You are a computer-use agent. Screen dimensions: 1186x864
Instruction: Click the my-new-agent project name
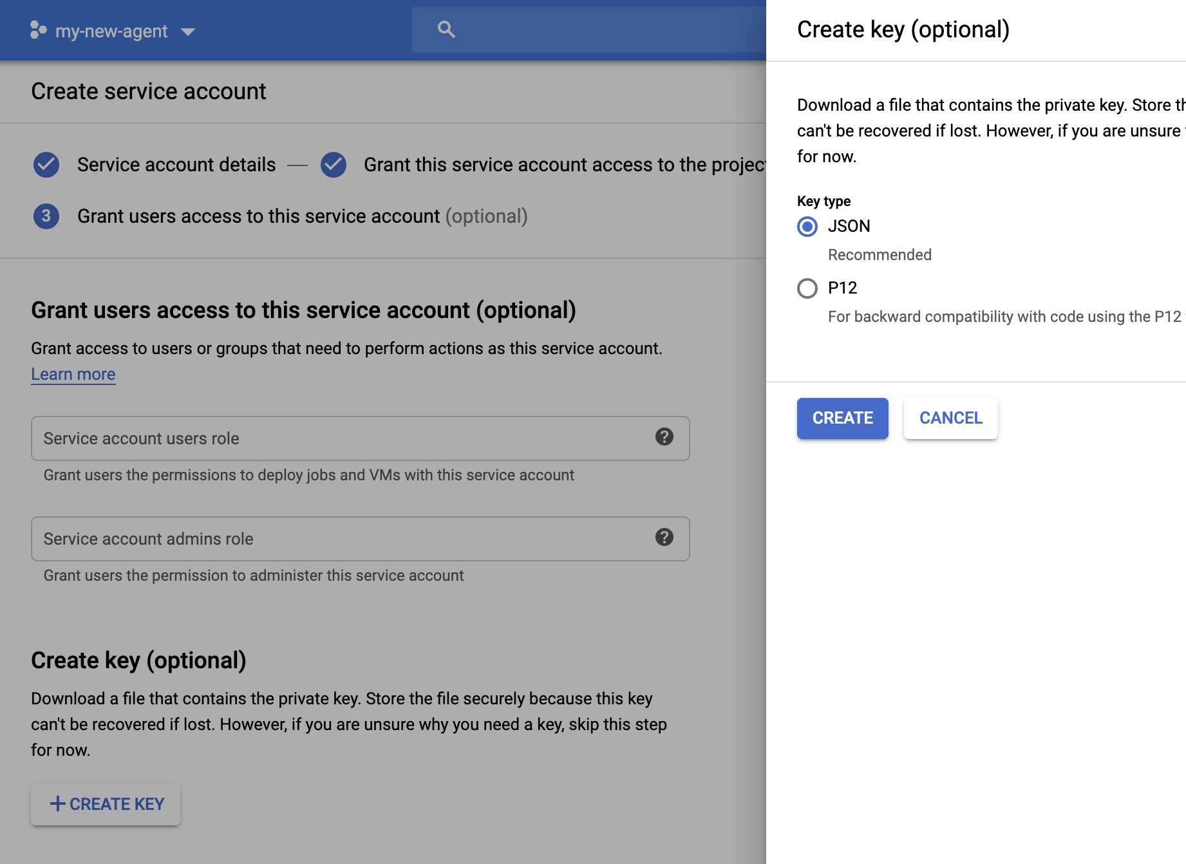[111, 31]
